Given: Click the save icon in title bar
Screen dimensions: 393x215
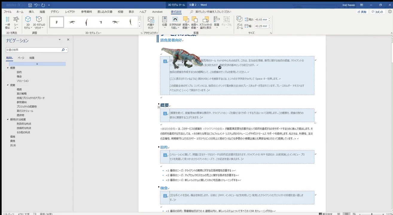Looking at the screenshot, I should click(x=30, y=5).
